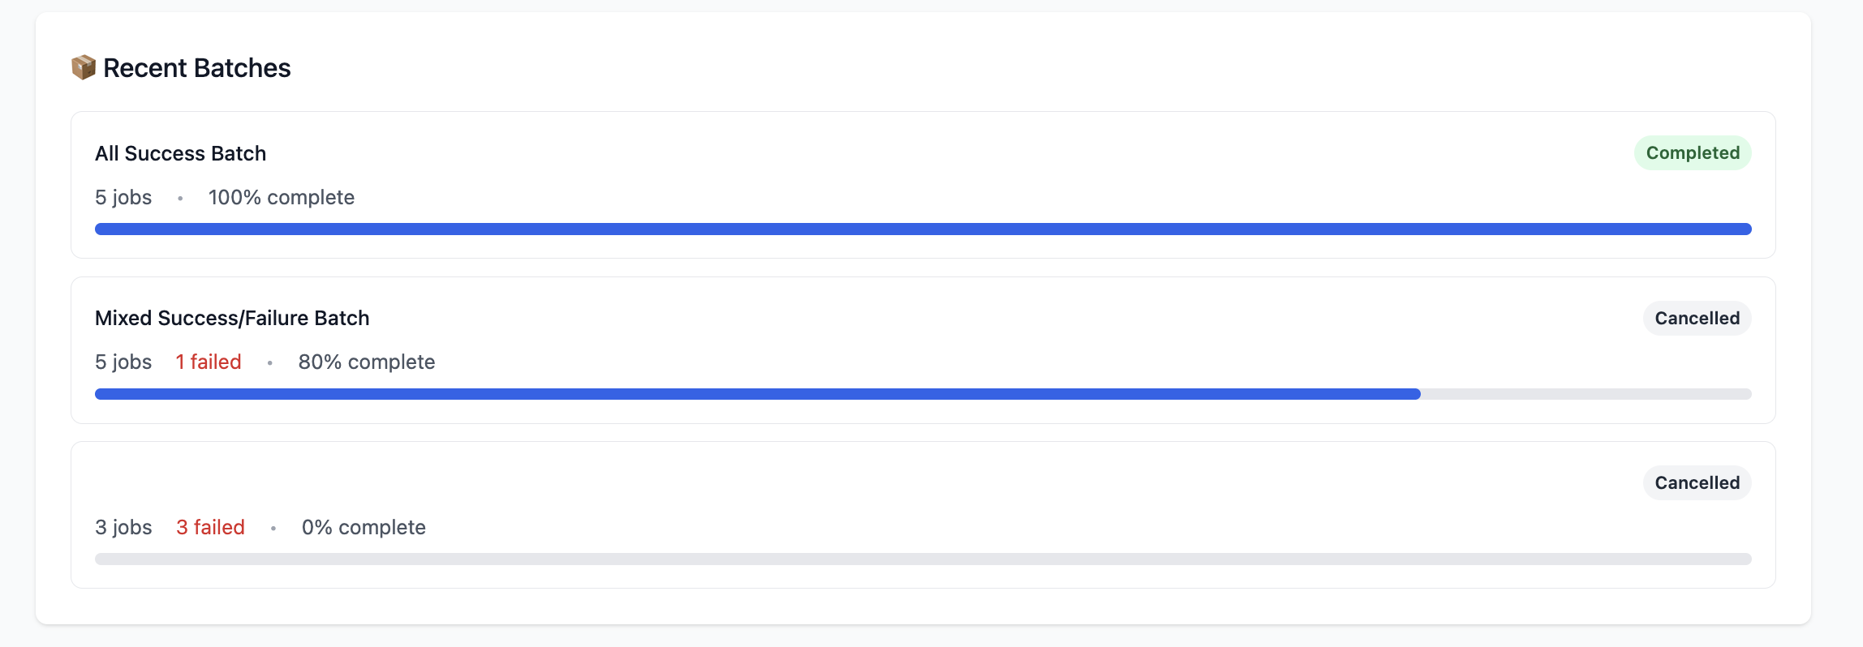Click the empty 0% progress bar
1863x647 pixels.
point(923,559)
